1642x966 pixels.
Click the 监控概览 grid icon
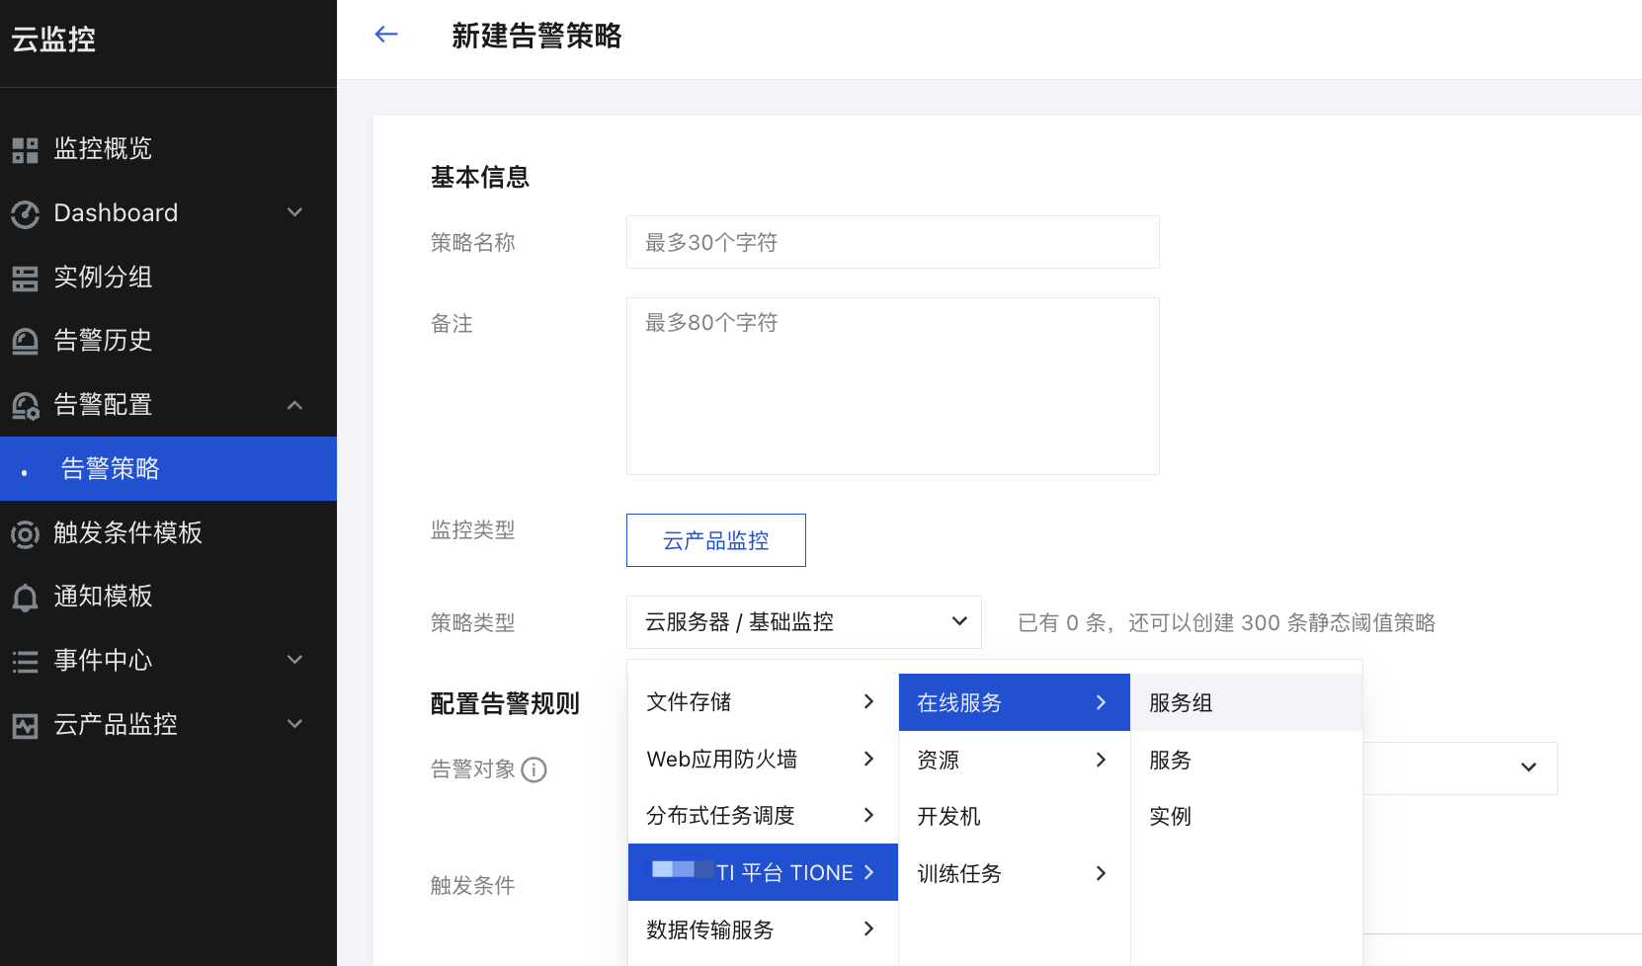pyautogui.click(x=25, y=150)
